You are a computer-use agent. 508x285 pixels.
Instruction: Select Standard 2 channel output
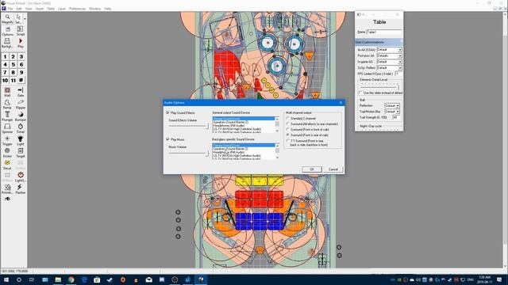pyautogui.click(x=287, y=119)
